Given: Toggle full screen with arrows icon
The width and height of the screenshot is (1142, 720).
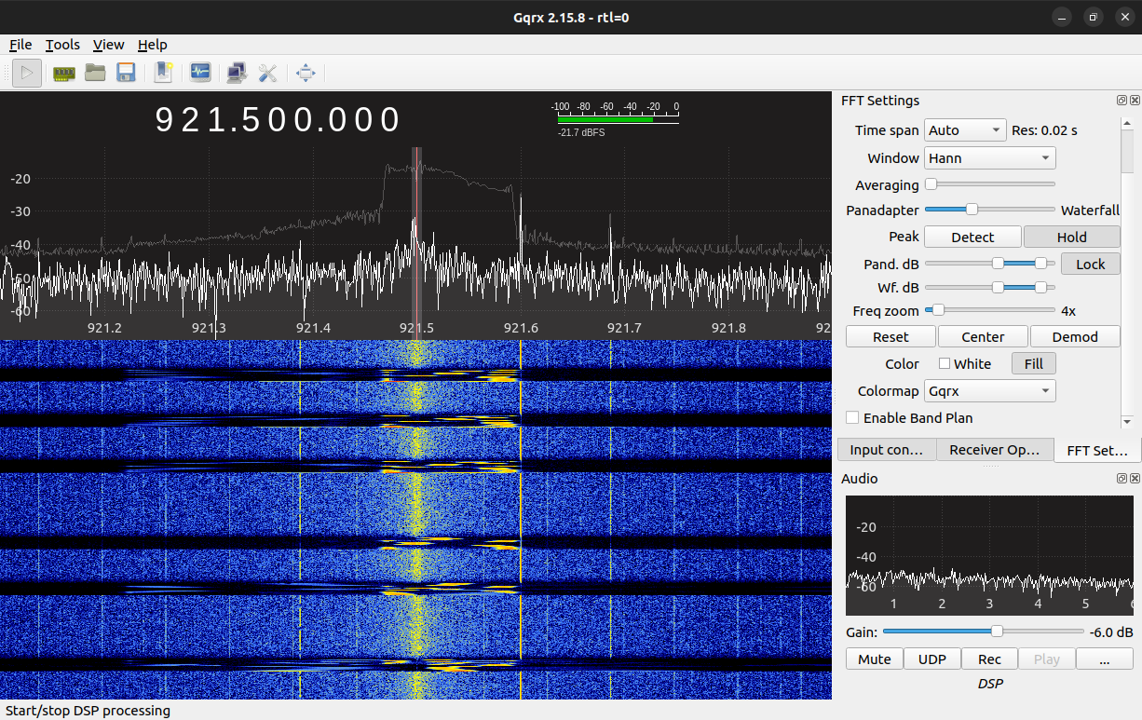Looking at the screenshot, I should (306, 72).
